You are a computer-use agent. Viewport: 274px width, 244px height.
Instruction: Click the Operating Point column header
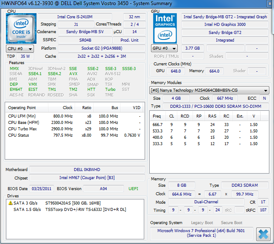coord(27,108)
